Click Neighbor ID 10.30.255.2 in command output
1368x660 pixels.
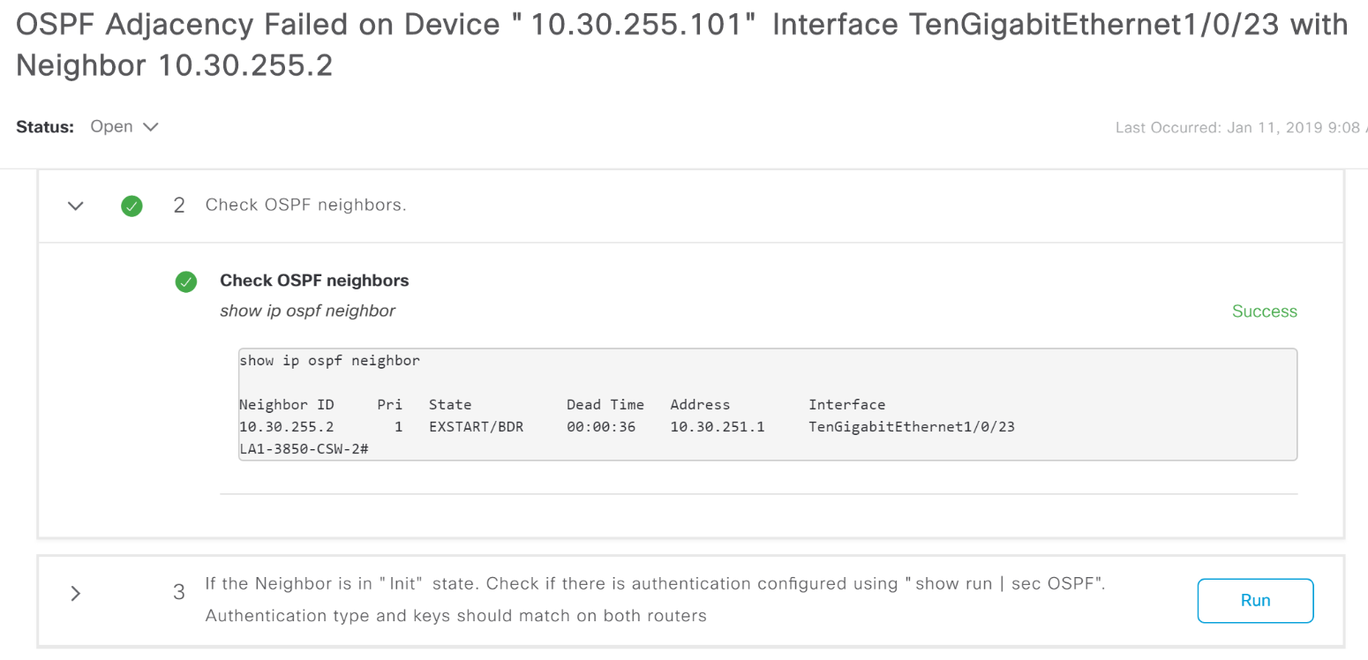click(x=287, y=427)
